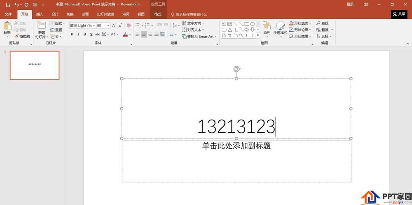Screen dimensions: 412x205
Task: Click the increase font size icon
Action: pos(114,25)
